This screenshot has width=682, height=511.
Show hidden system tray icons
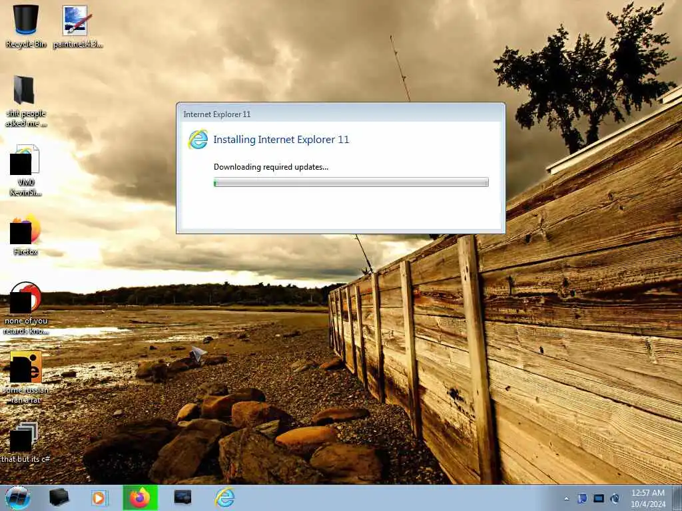pyautogui.click(x=566, y=499)
